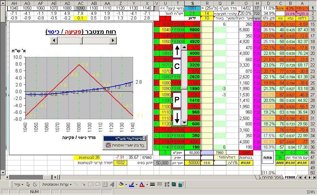The height and width of the screenshot is (195, 317).
Task: Click the big up-arrow button above C
Action: 177,50
